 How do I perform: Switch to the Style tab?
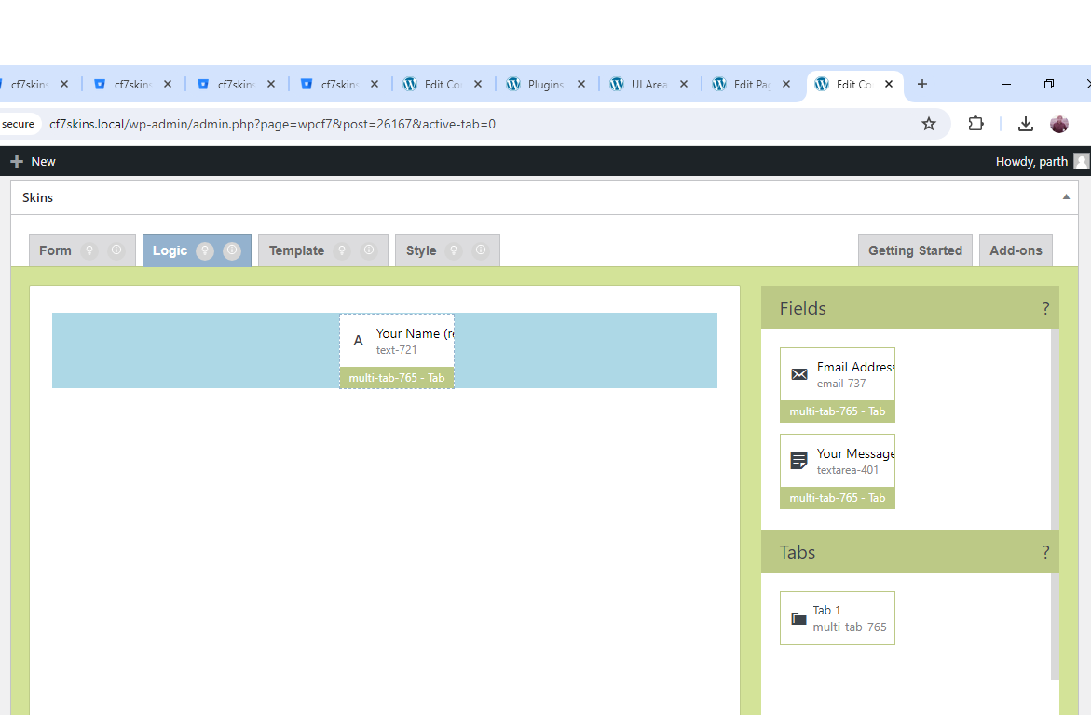(421, 250)
